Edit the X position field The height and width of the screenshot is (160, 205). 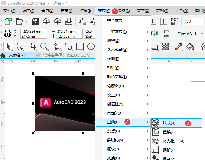coord(33,31)
